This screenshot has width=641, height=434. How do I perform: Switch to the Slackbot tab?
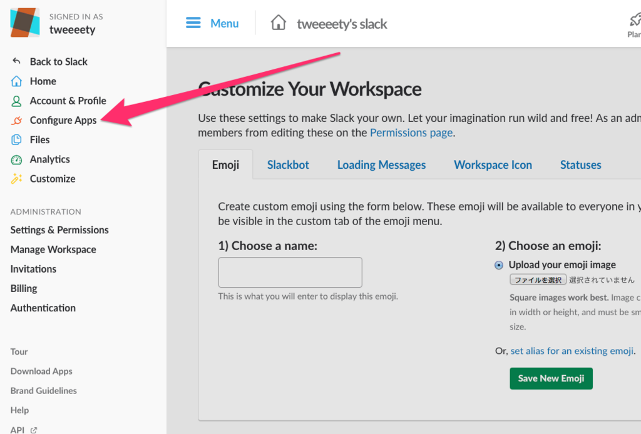288,164
